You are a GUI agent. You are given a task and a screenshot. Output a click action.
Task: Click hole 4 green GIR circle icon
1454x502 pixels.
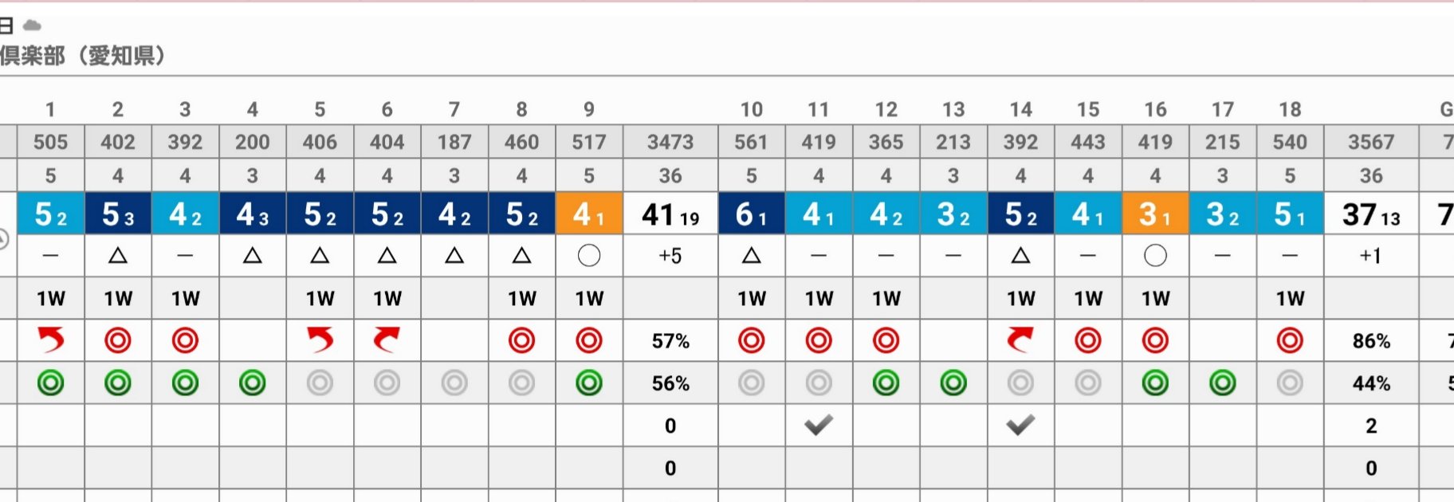253,383
